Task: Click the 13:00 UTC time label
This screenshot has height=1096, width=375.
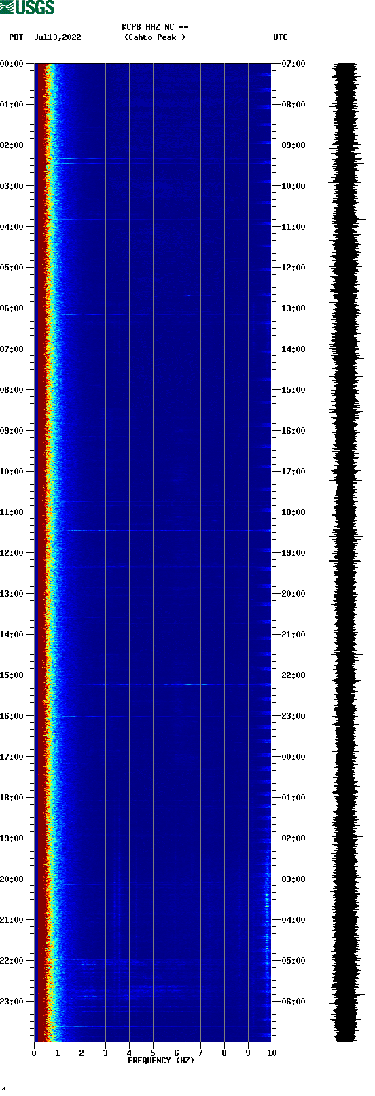Action: 293,308
